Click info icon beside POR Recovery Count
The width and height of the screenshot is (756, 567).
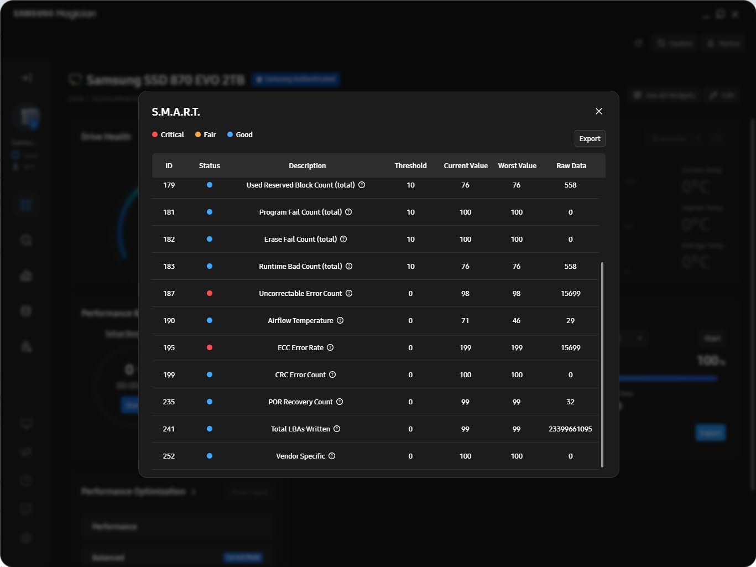340,402
